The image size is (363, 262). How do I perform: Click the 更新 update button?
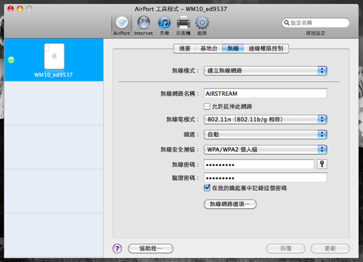coord(330,248)
